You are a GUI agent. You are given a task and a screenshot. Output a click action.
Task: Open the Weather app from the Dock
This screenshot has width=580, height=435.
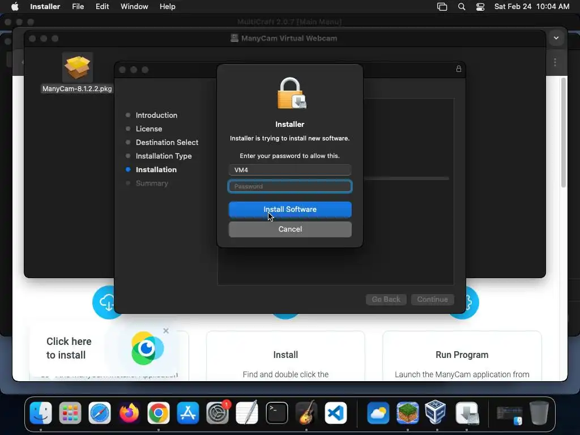(378, 413)
